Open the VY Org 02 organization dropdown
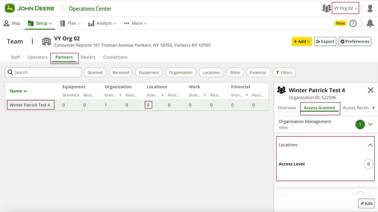Viewport: 378px width, 212px height. [x=345, y=8]
